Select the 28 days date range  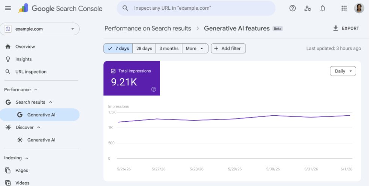click(x=144, y=48)
